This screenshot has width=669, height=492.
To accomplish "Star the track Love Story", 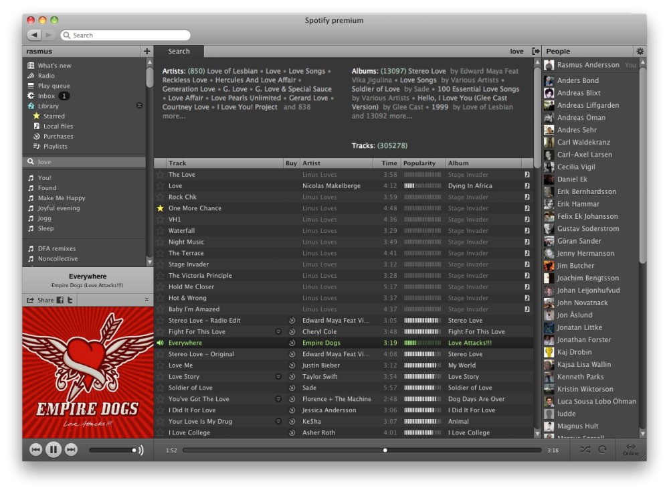I will pyautogui.click(x=160, y=377).
